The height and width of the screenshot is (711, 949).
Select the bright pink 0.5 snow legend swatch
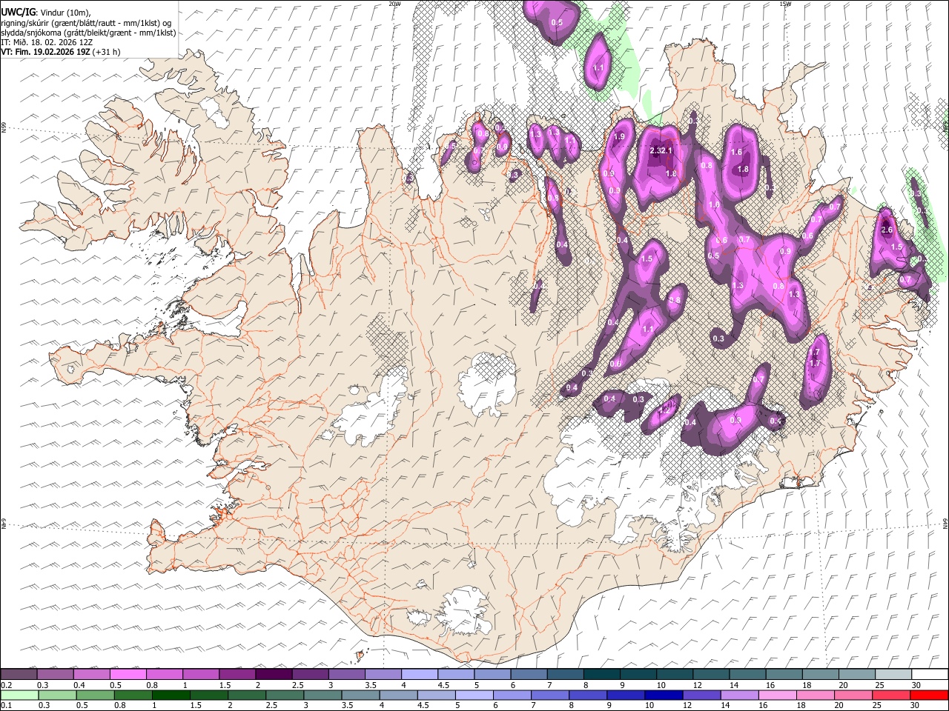[x=128, y=675]
